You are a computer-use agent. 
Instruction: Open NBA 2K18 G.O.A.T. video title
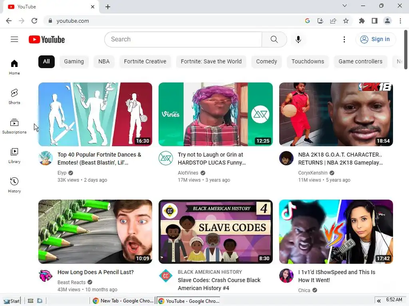(340, 159)
